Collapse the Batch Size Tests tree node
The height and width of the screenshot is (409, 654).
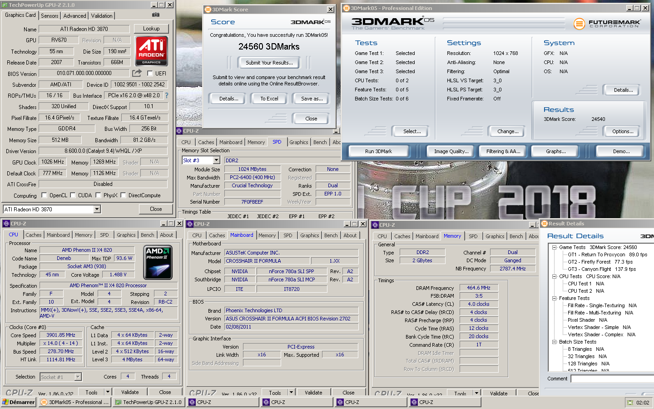click(555, 342)
